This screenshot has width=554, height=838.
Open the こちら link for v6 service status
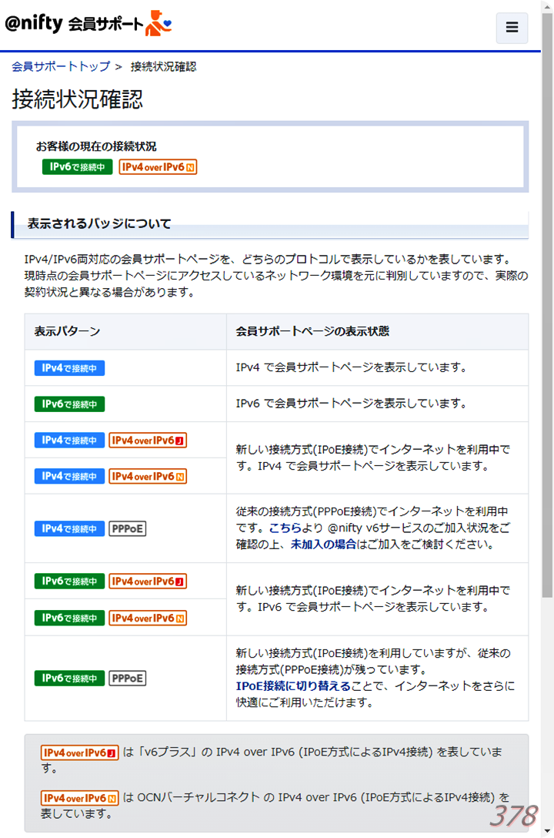(285, 528)
